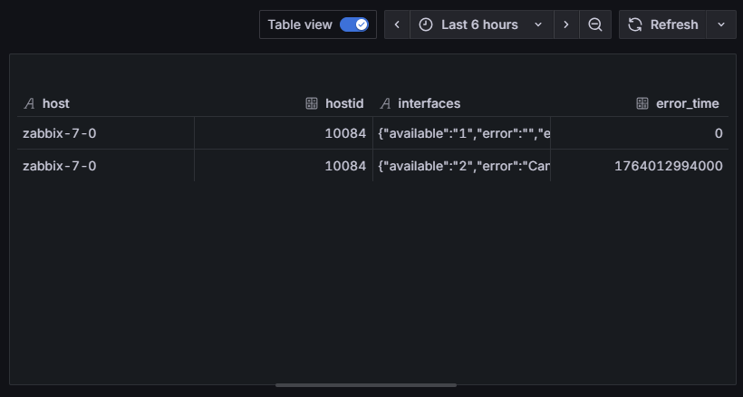The height and width of the screenshot is (397, 743).
Task: Click the interfaces column header
Action: 429,103
